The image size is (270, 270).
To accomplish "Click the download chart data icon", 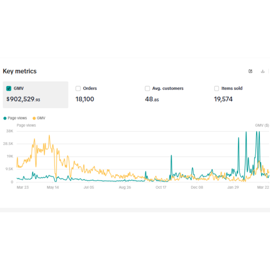I will click(x=263, y=71).
